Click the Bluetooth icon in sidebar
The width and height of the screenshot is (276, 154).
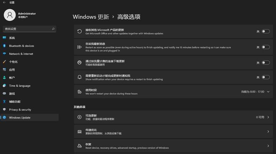[x=4, y=46]
